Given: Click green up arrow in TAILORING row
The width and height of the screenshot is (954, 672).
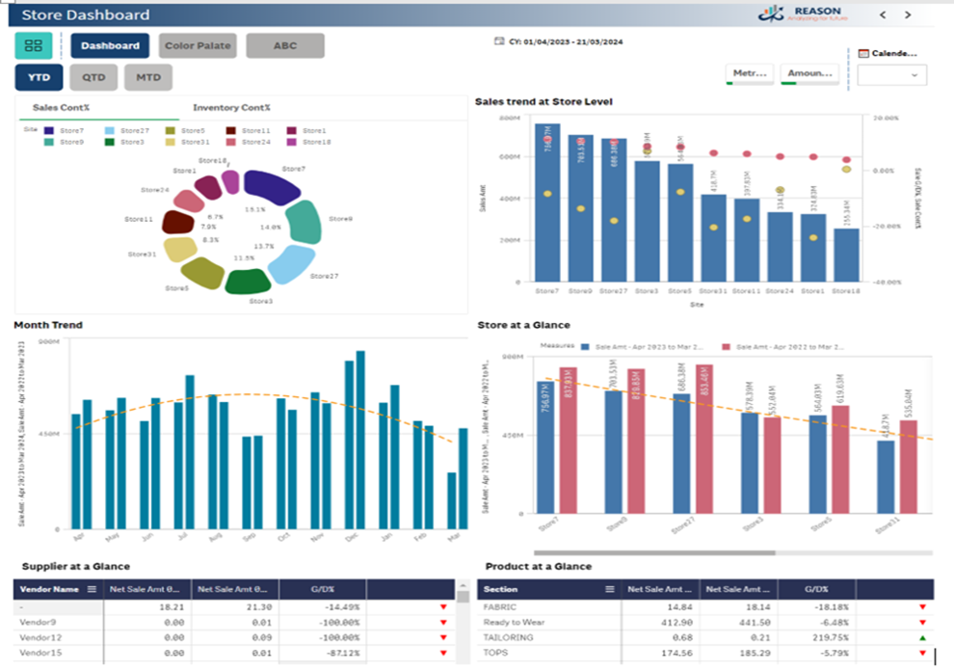Looking at the screenshot, I should [922, 638].
